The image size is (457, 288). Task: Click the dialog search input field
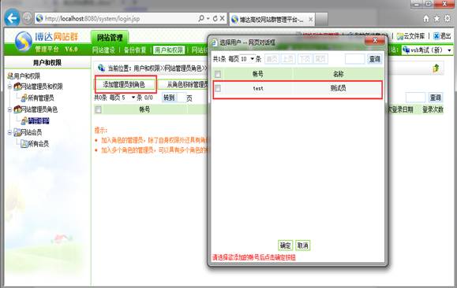(354, 59)
